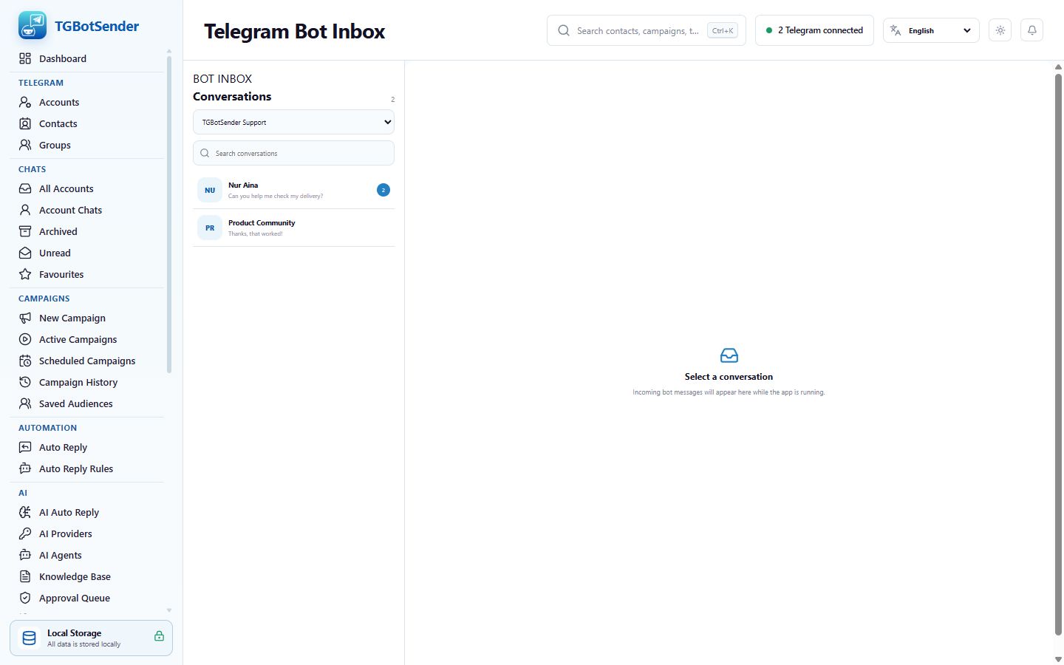Click the Accounts sidebar icon
Viewport: 1064px width, 665px height.
[25, 102]
